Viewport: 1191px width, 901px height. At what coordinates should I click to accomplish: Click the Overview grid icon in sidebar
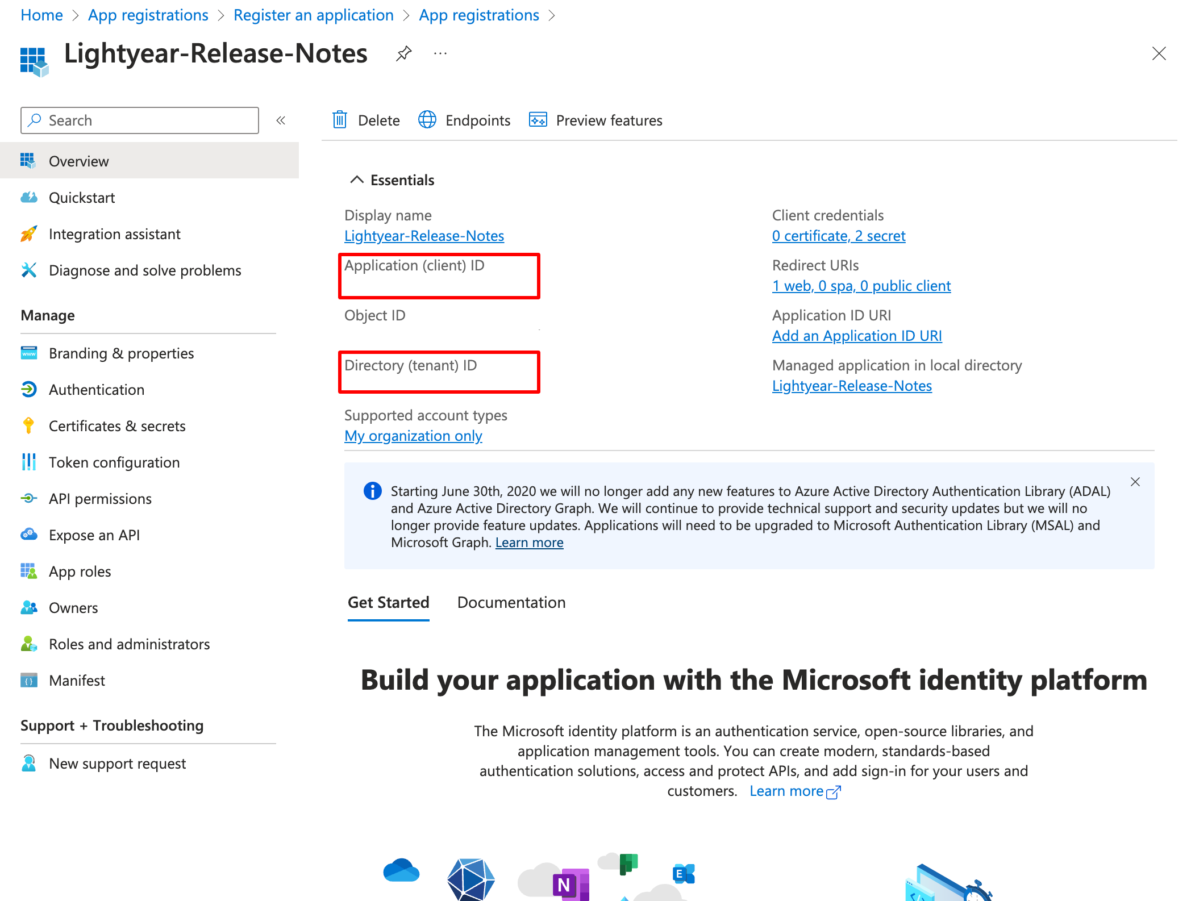28,161
